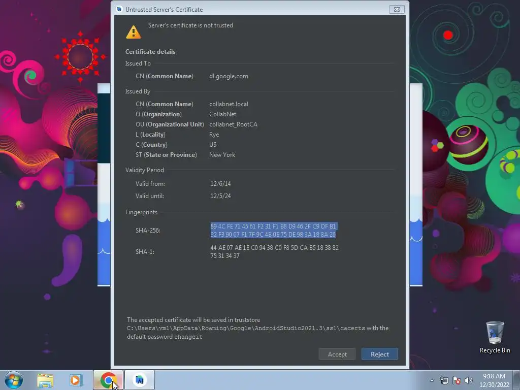This screenshot has height=390, width=520.
Task: Click the SHA-1 field label
Action: 145,252
